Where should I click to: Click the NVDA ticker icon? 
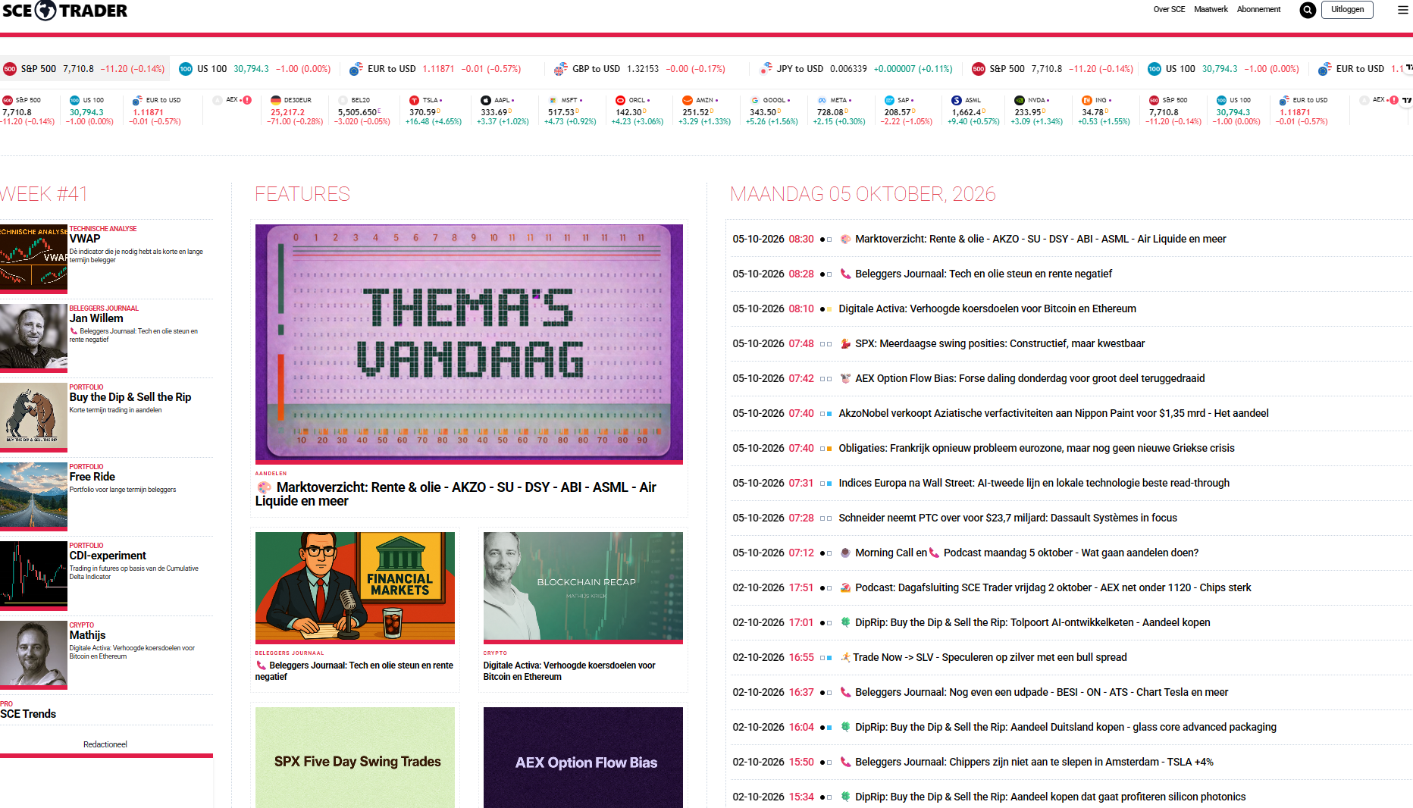click(1020, 100)
